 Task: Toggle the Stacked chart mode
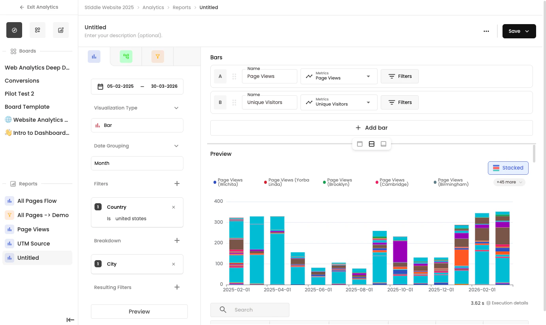point(508,168)
